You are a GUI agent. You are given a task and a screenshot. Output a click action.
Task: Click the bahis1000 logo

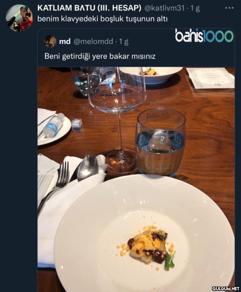point(204,36)
